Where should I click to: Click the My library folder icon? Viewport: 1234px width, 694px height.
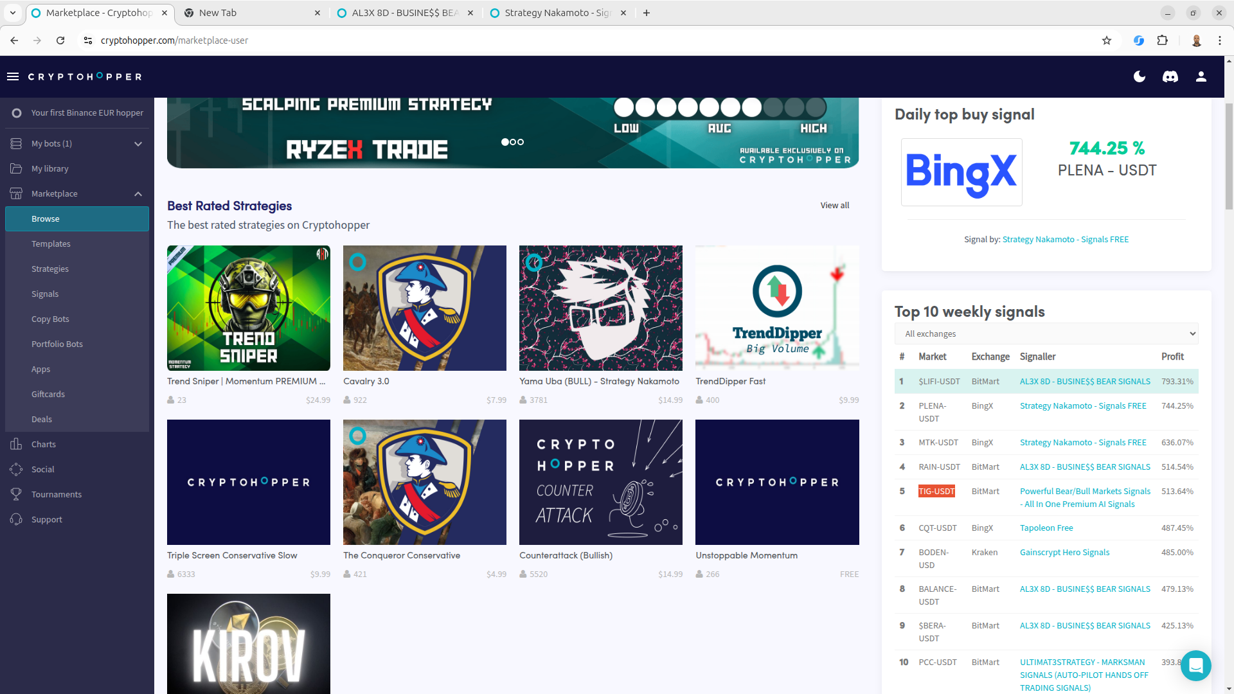click(x=16, y=168)
